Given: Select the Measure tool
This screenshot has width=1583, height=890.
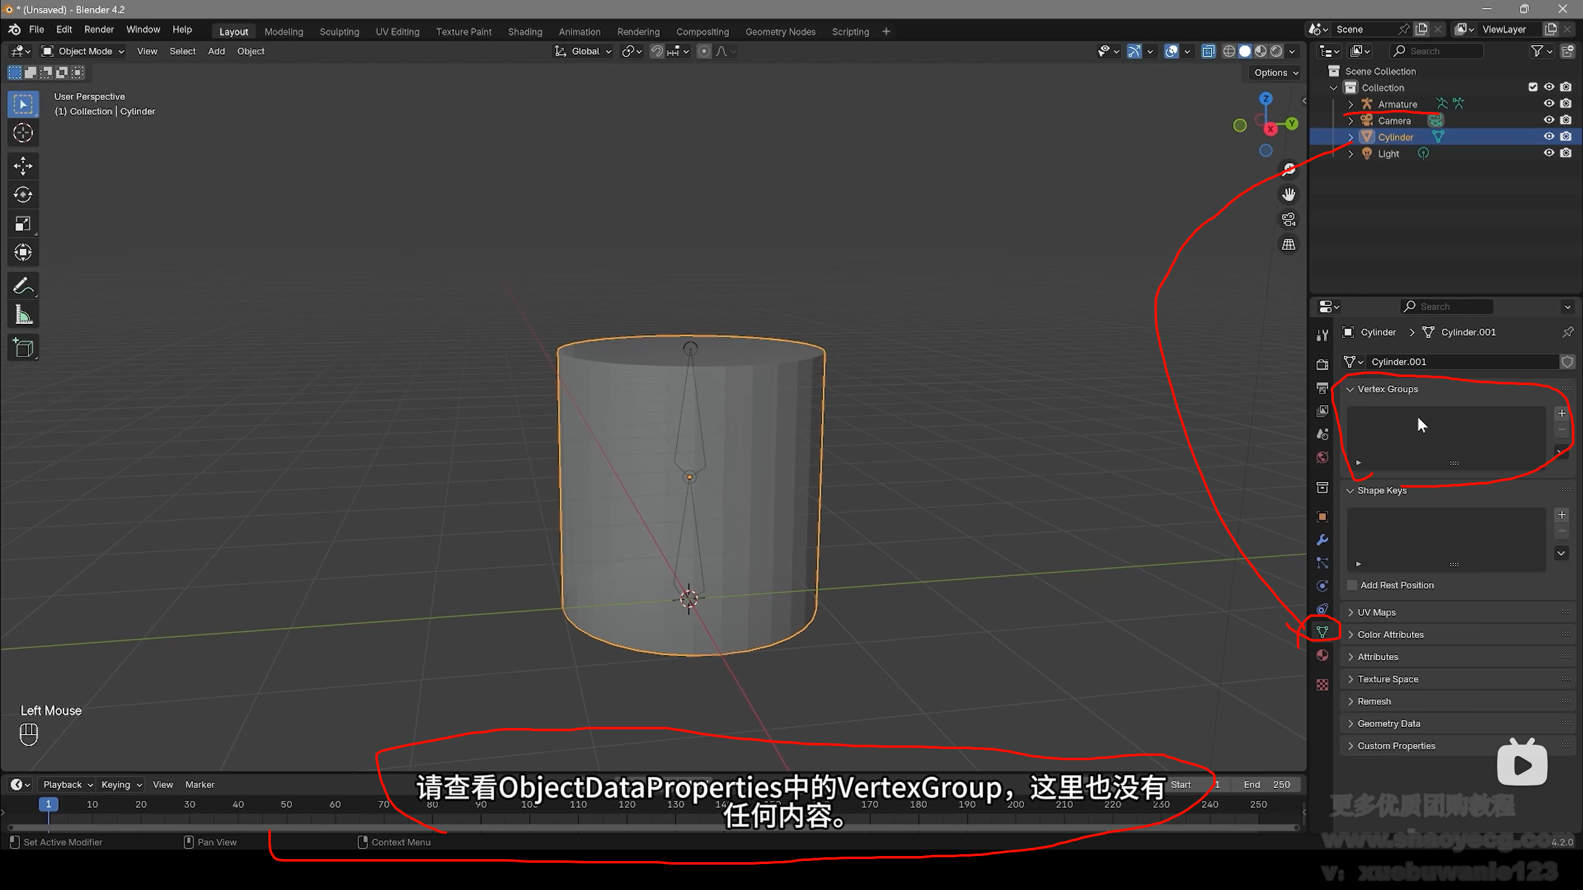Looking at the screenshot, I should click(23, 315).
